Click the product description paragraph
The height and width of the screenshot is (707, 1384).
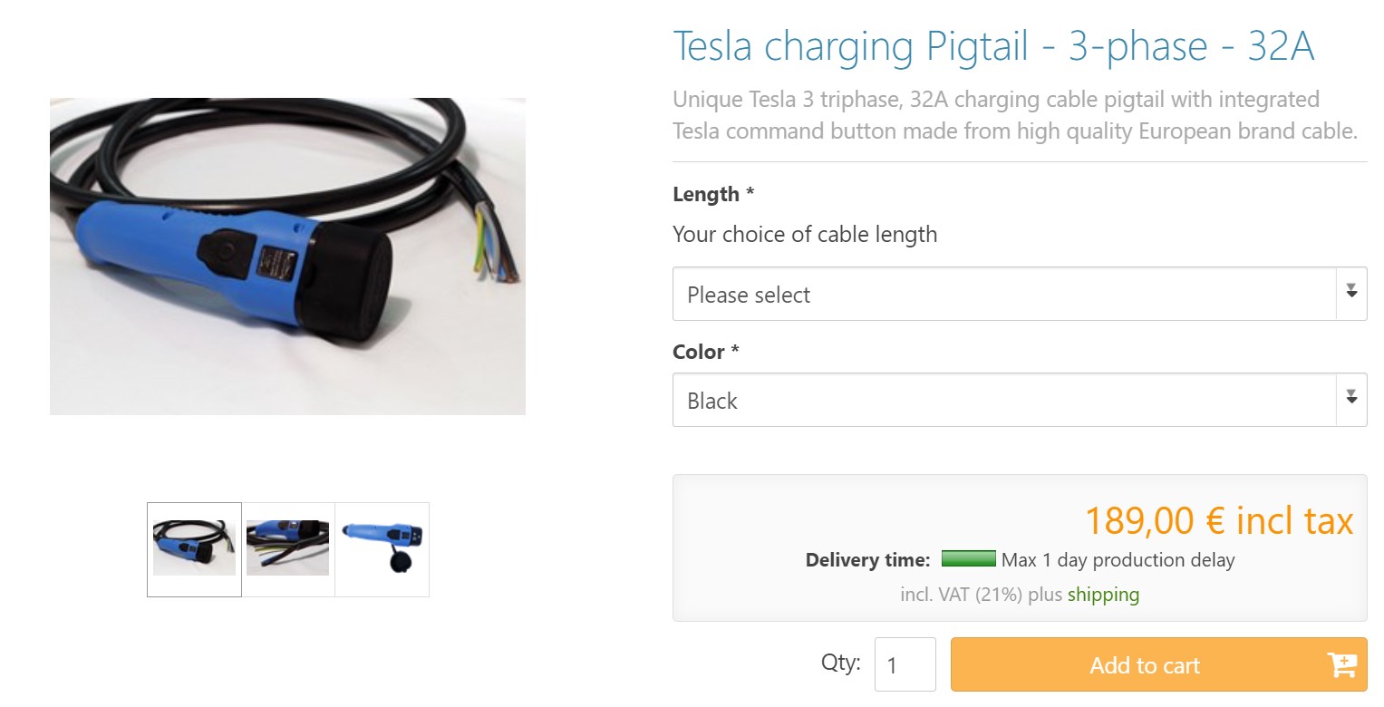point(1014,115)
